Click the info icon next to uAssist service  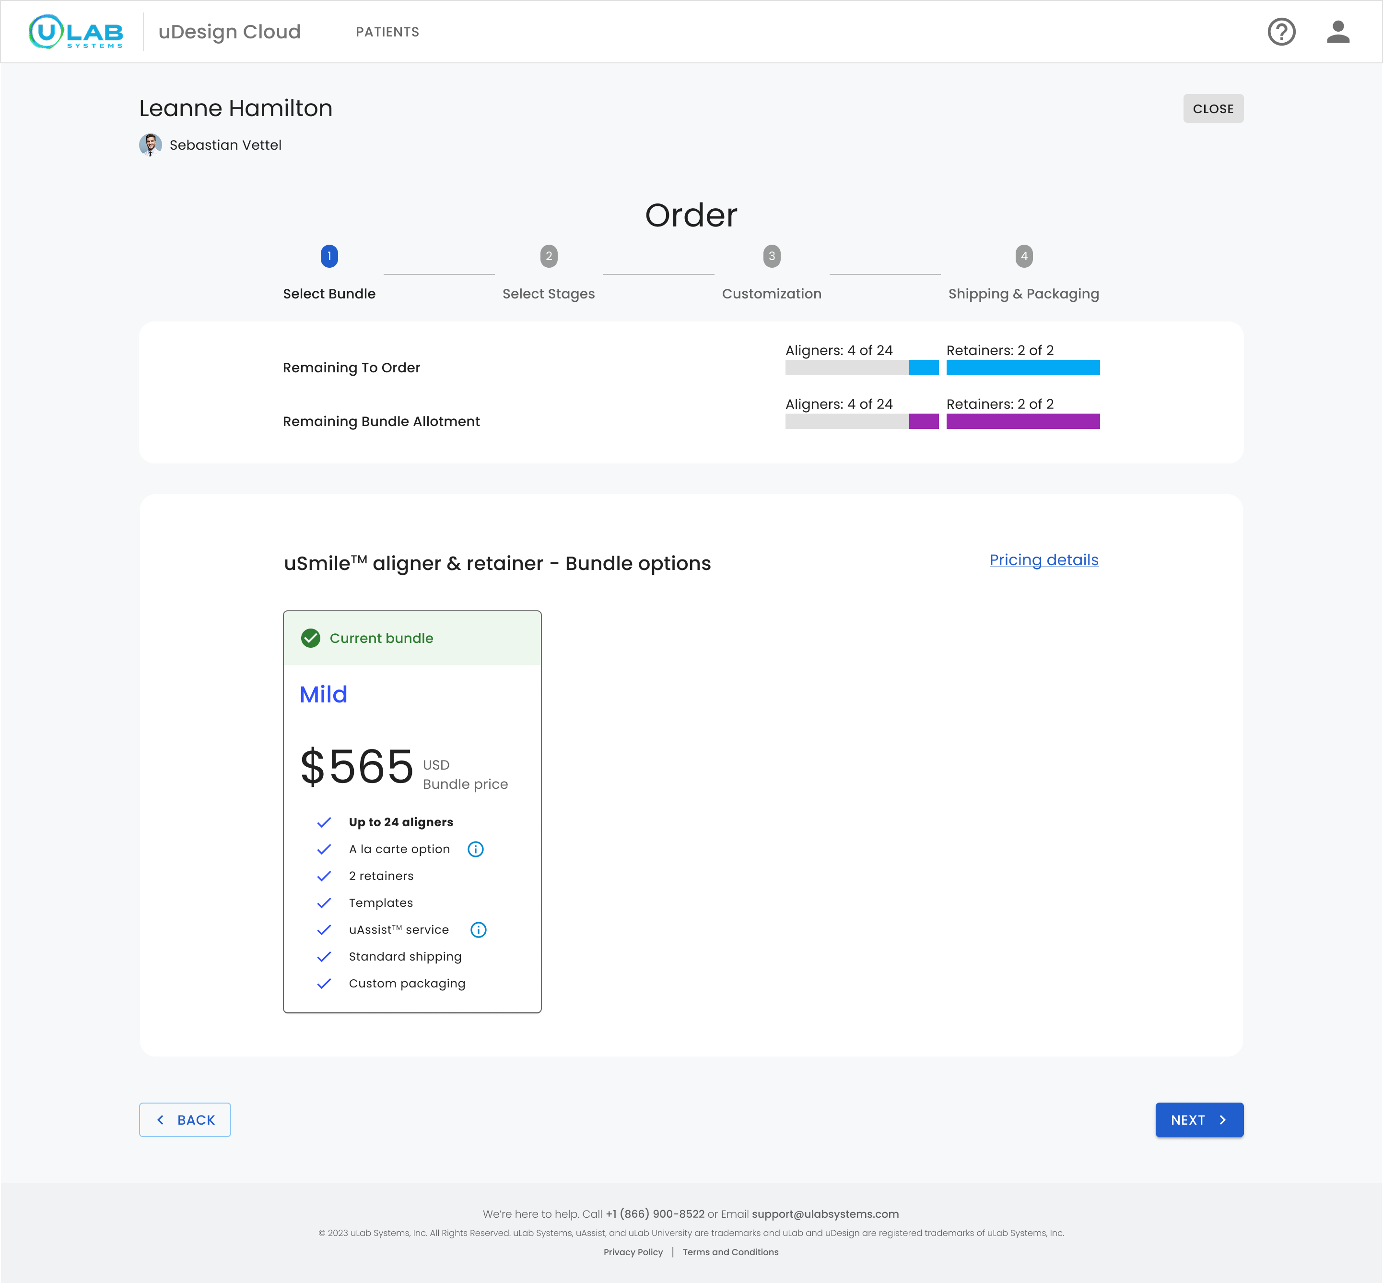point(478,929)
